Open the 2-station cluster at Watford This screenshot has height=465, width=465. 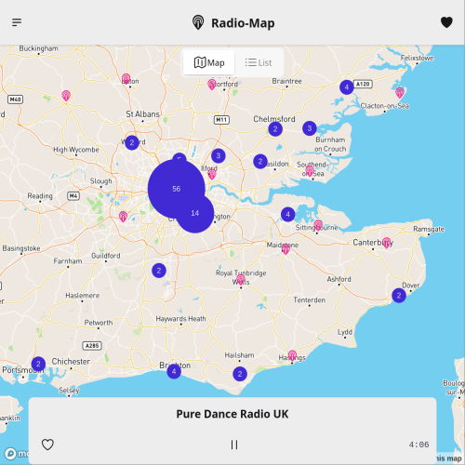[x=132, y=142]
